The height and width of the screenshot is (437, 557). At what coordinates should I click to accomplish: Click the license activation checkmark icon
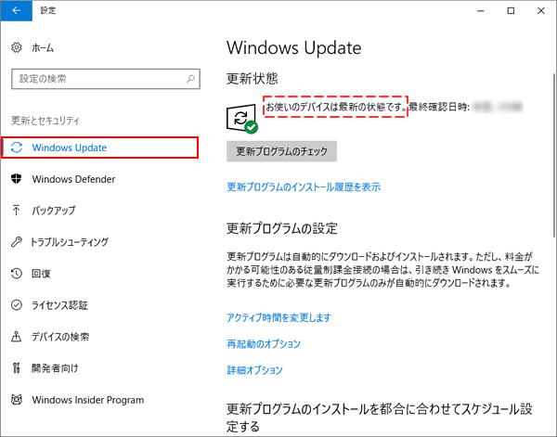coord(17,305)
